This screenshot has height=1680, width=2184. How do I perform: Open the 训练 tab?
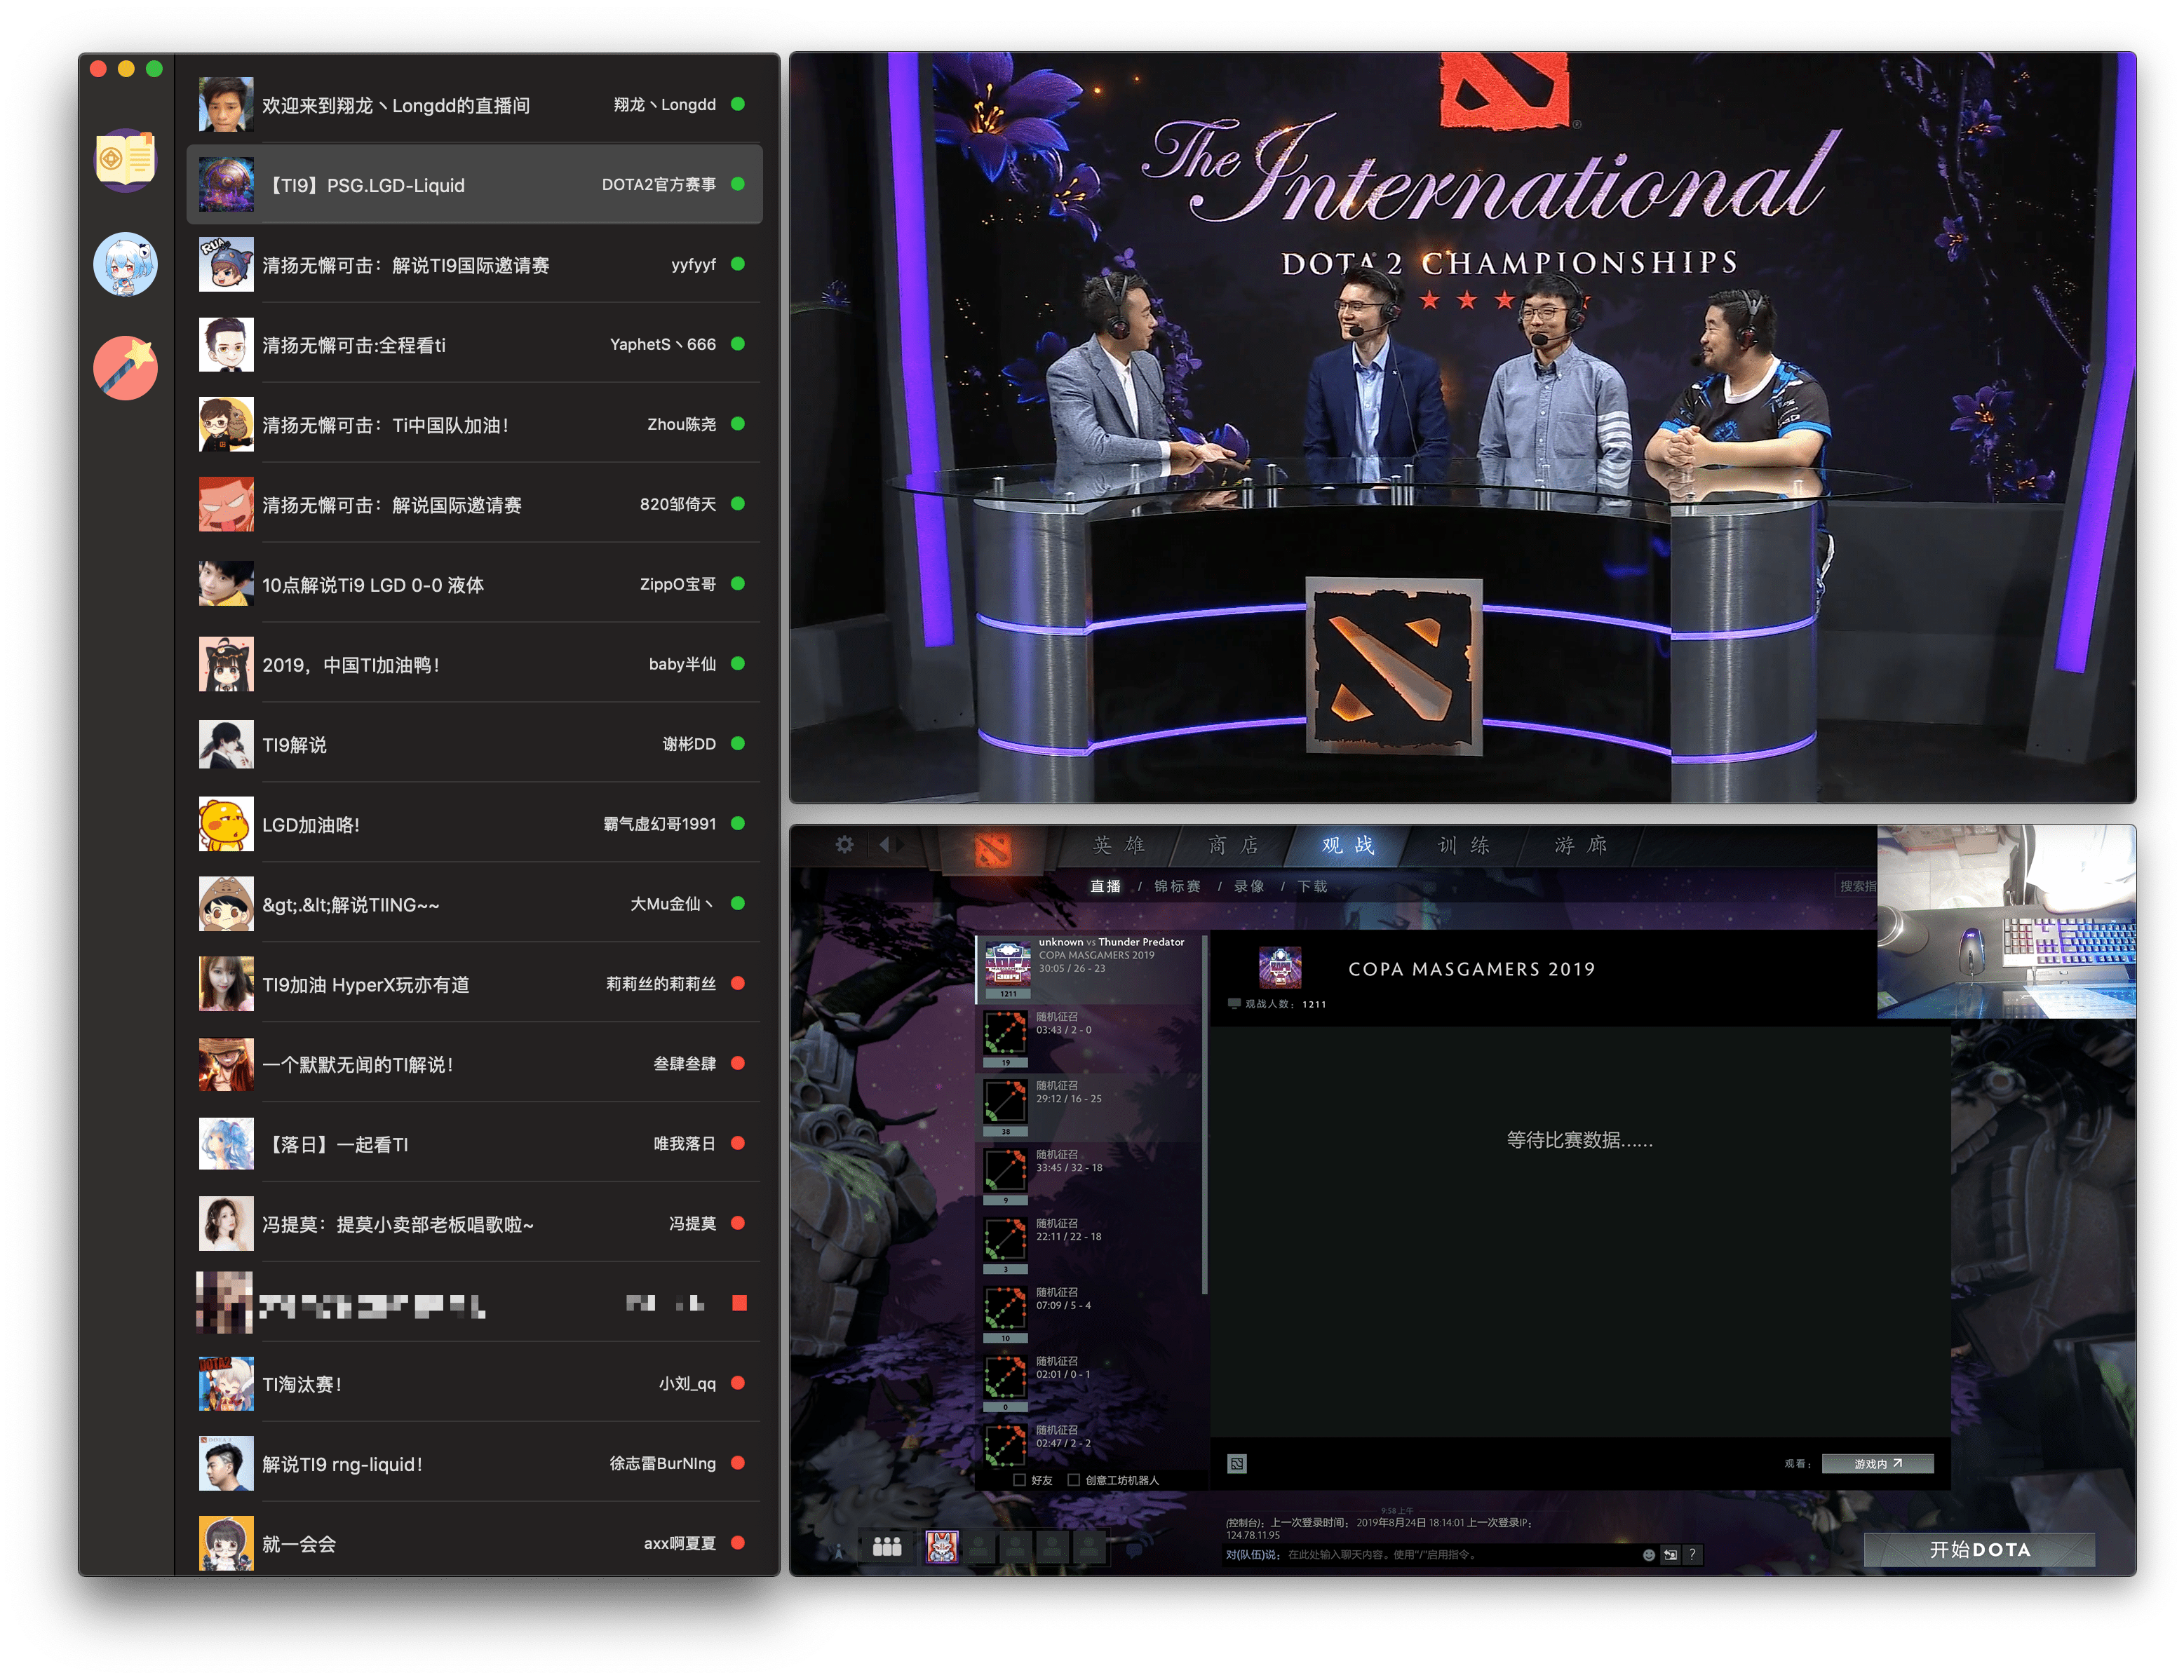click(x=1464, y=846)
